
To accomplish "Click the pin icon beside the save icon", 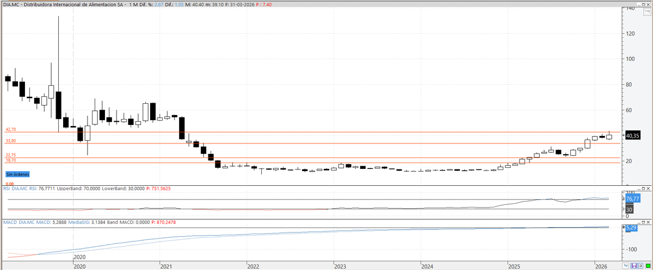I will [x=641, y=265].
